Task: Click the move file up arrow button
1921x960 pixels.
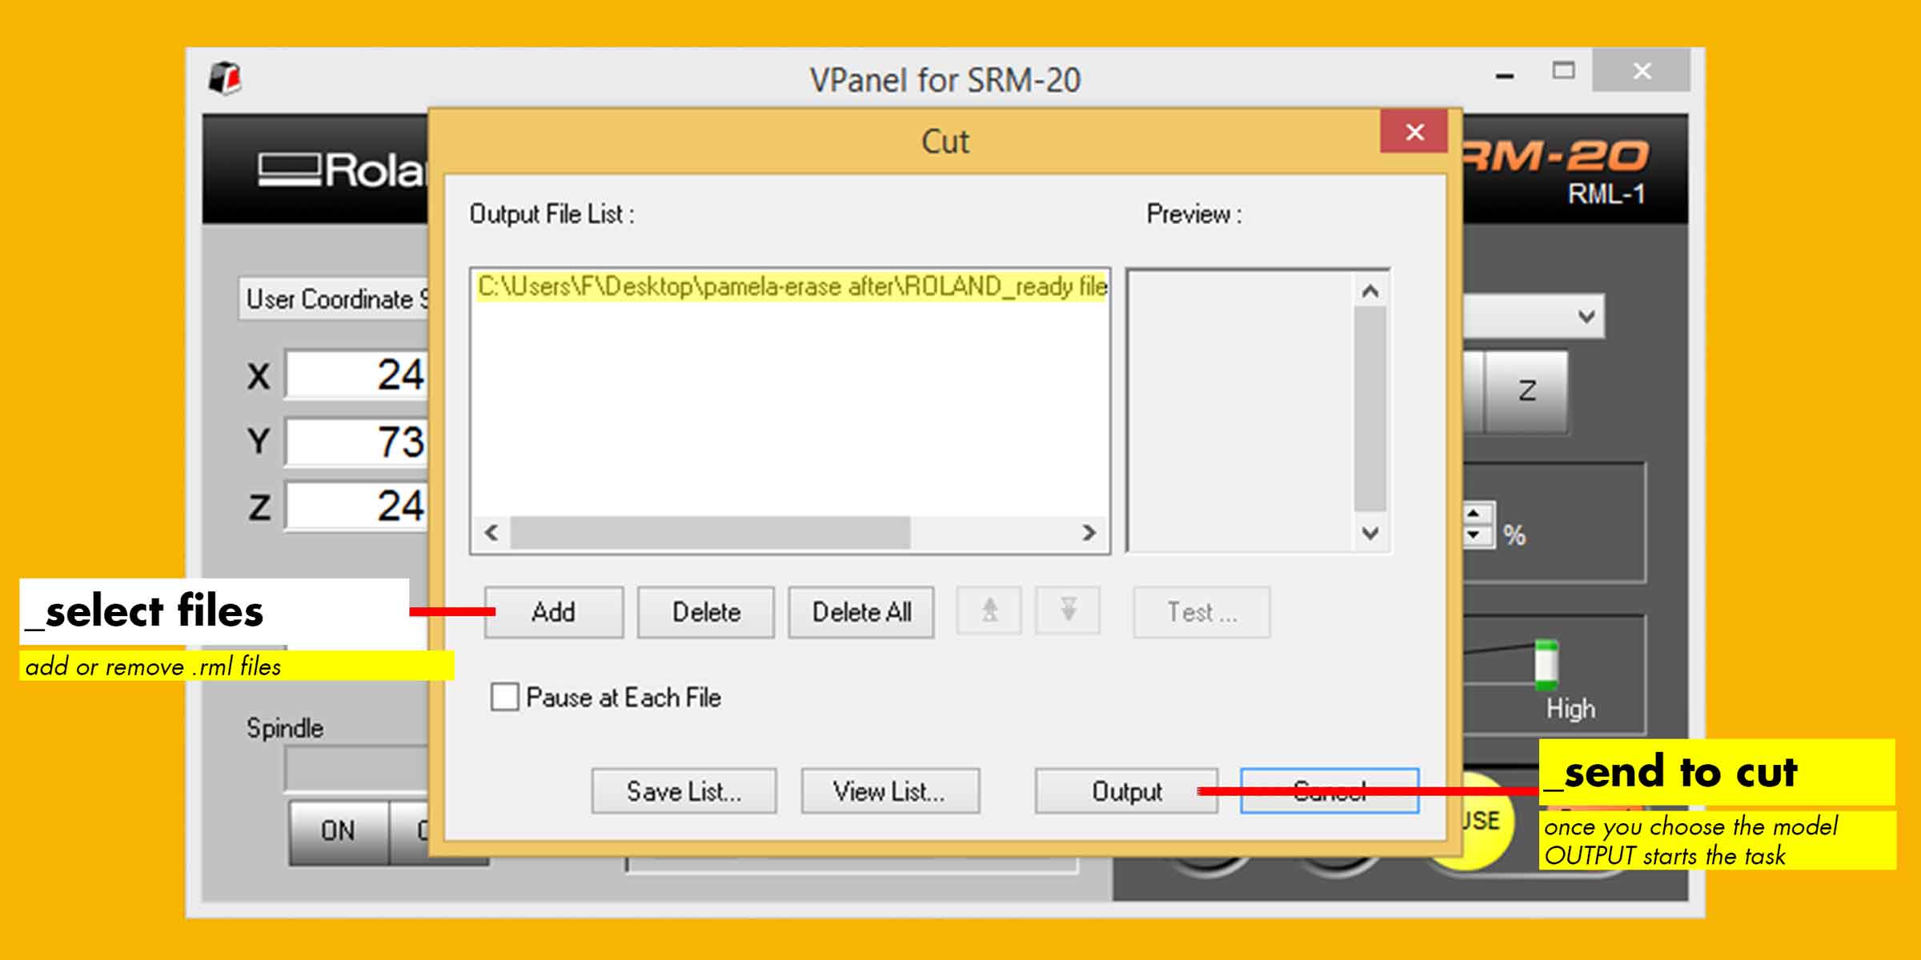Action: [989, 611]
